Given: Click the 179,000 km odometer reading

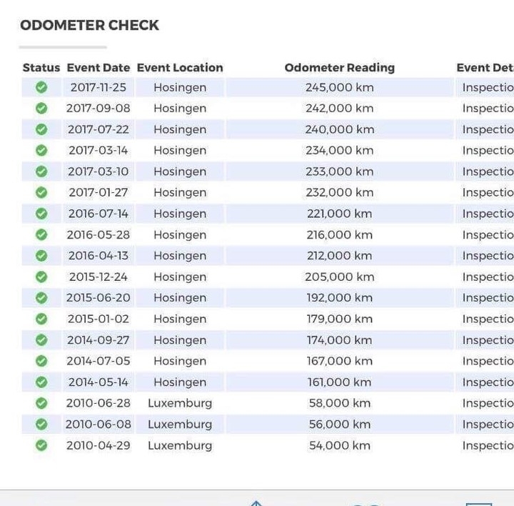Looking at the screenshot, I should pos(340,319).
